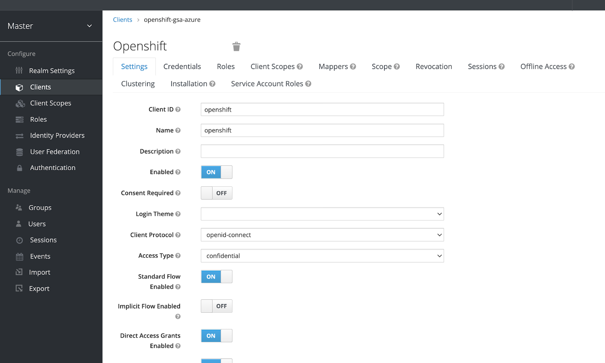The image size is (605, 363).
Task: Disable the Enabled toggle
Action: point(216,172)
